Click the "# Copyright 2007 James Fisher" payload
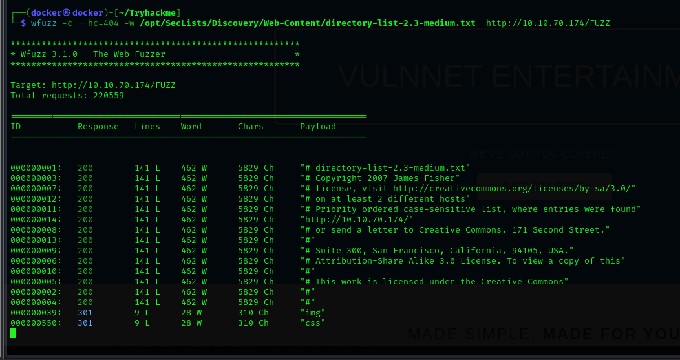The height and width of the screenshot is (360, 680). [x=379, y=178]
